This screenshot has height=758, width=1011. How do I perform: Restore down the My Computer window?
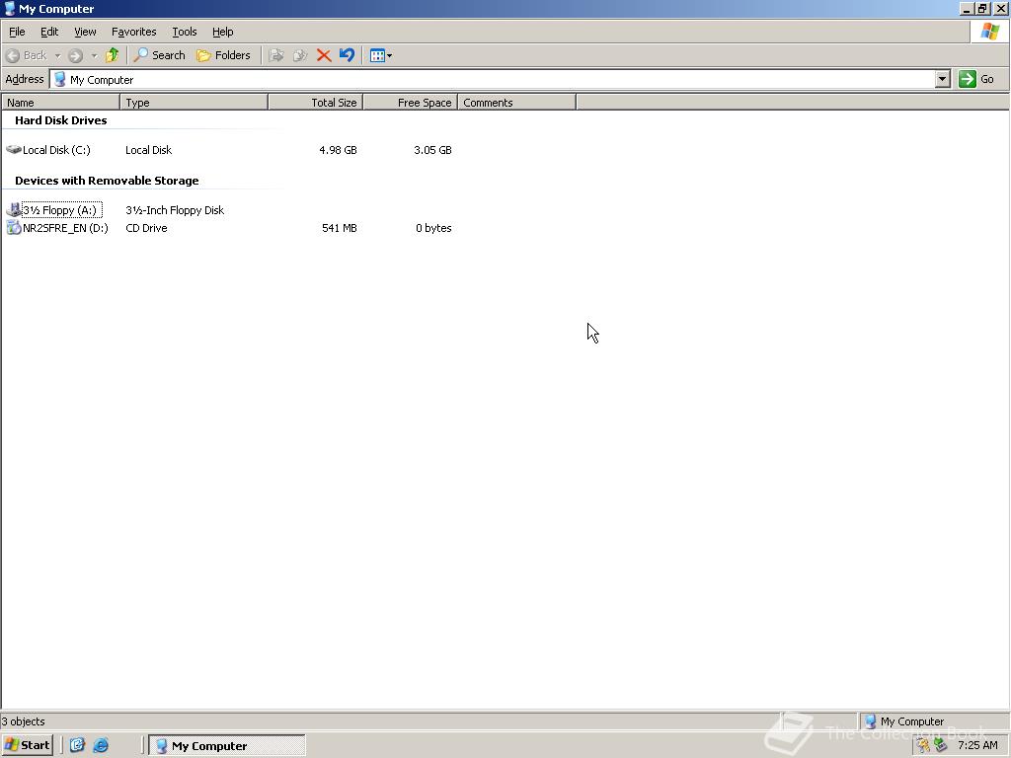click(982, 8)
